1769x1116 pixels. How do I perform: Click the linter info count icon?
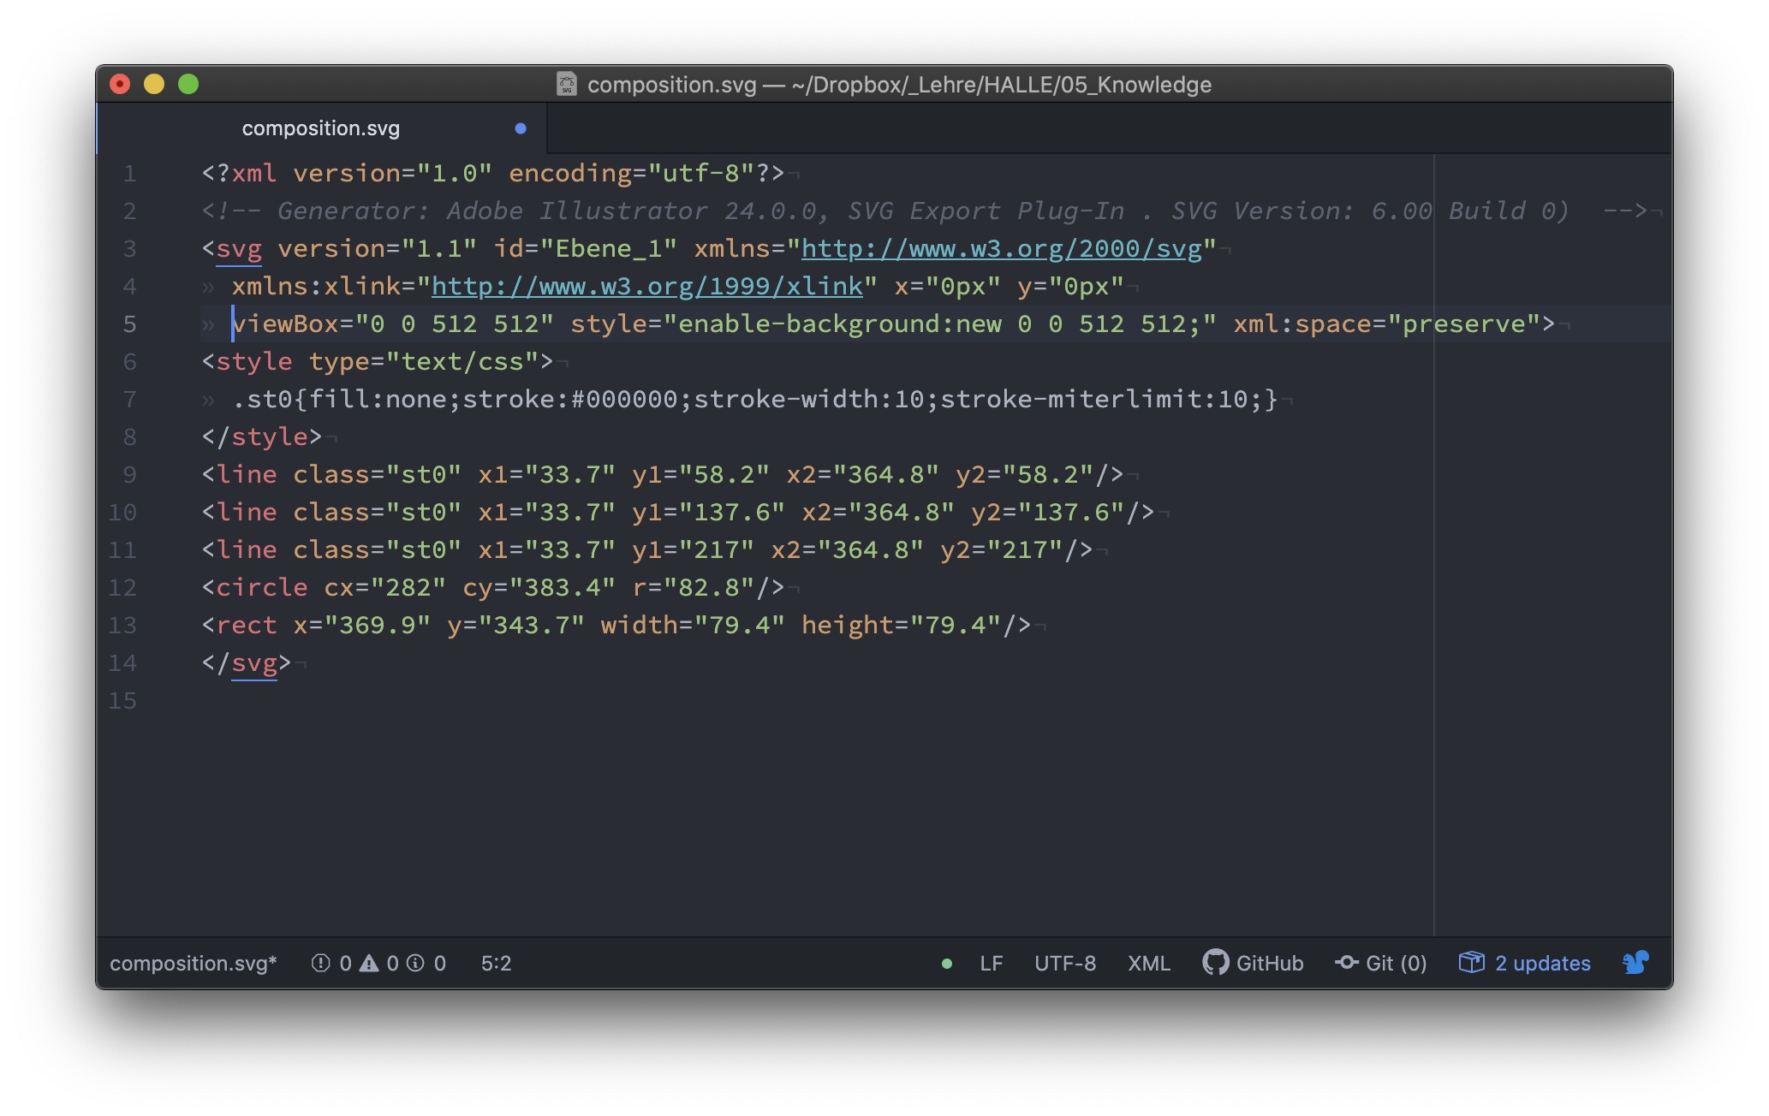(415, 963)
